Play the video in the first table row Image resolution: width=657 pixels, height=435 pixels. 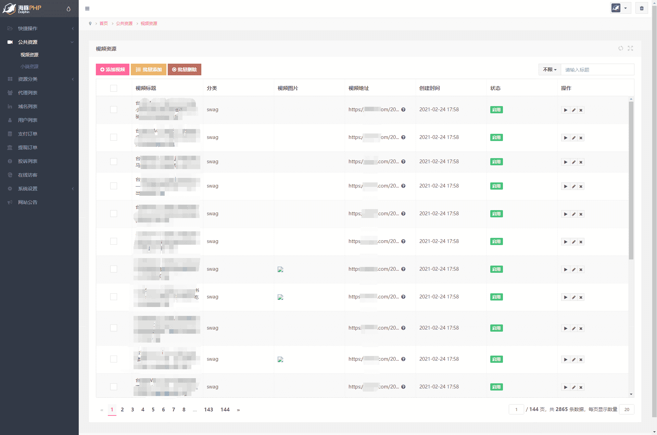click(565, 110)
